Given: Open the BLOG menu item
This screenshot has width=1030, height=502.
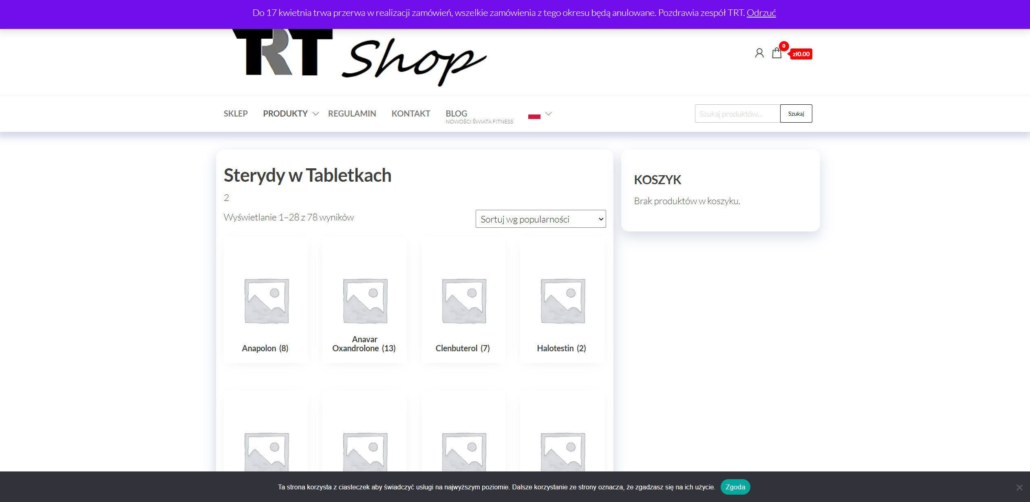Looking at the screenshot, I should tap(456, 114).
